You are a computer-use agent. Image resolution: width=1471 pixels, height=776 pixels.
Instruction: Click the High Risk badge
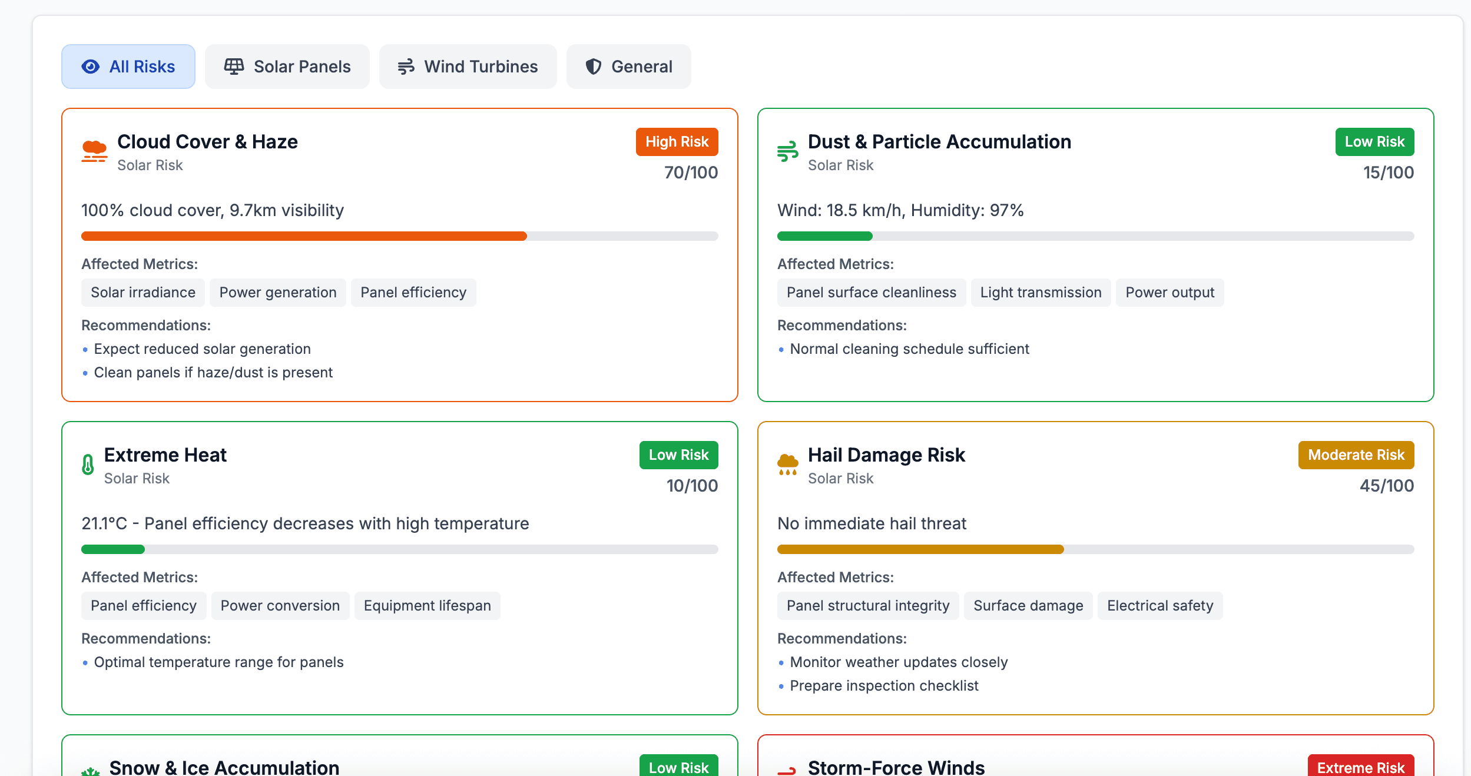click(677, 142)
